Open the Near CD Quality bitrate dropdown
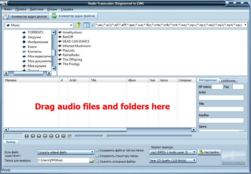Screen dimensions: 251x174 tap(194, 160)
